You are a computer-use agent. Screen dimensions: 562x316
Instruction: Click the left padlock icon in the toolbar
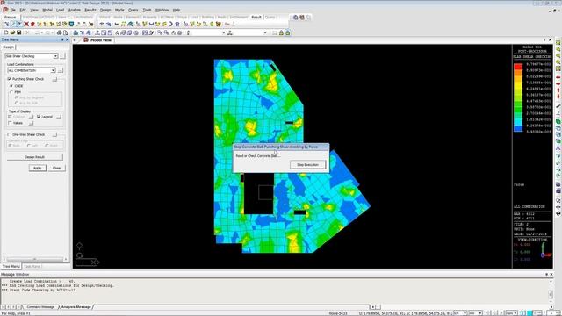pos(281,32)
